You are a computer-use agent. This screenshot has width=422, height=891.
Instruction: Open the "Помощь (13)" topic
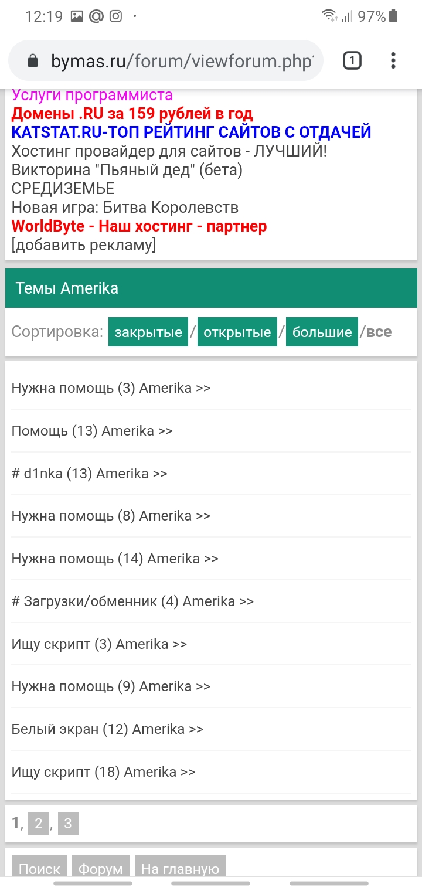(x=92, y=431)
